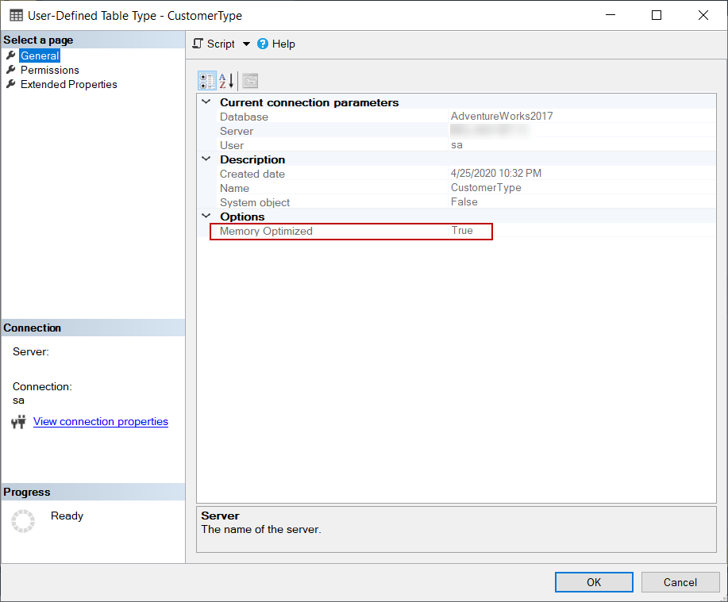Screen dimensions: 728x602
Task: Click the Property Pages icon
Action: [250, 81]
